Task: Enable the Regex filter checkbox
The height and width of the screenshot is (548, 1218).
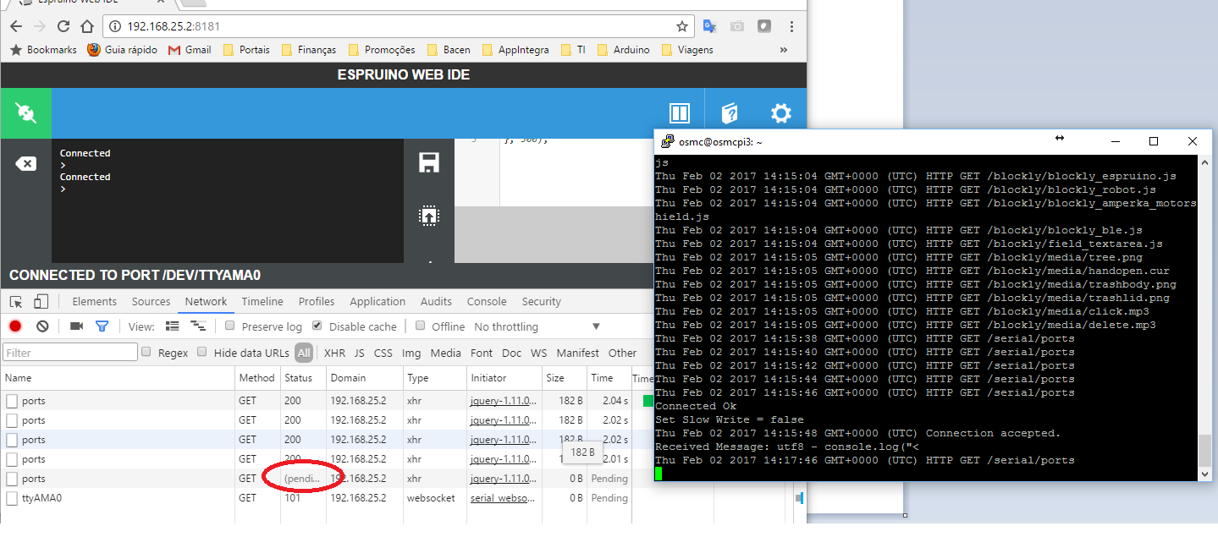Action: click(146, 352)
